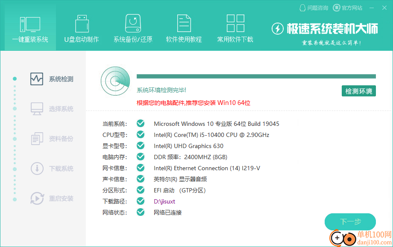This screenshot has width=393, height=247.
Task: Click the 下一步 button
Action: (x=350, y=221)
